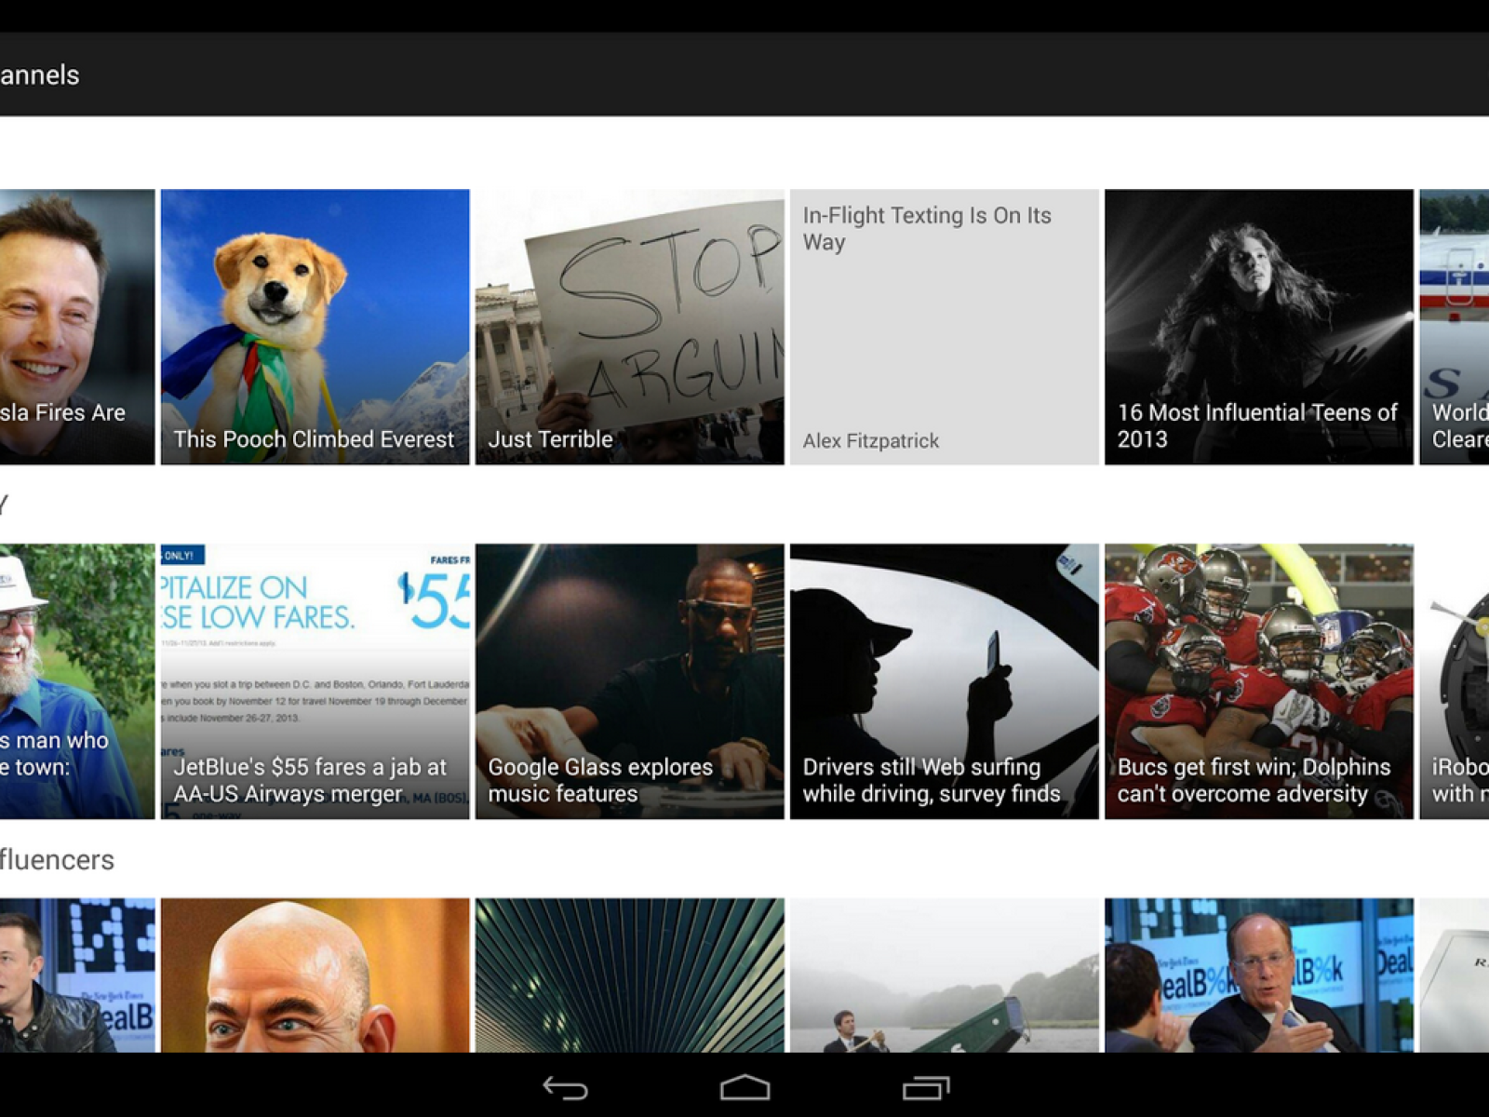Tap the 'Alex Fitzpatrick' author name
Image resolution: width=1489 pixels, height=1117 pixels.
[x=870, y=440]
